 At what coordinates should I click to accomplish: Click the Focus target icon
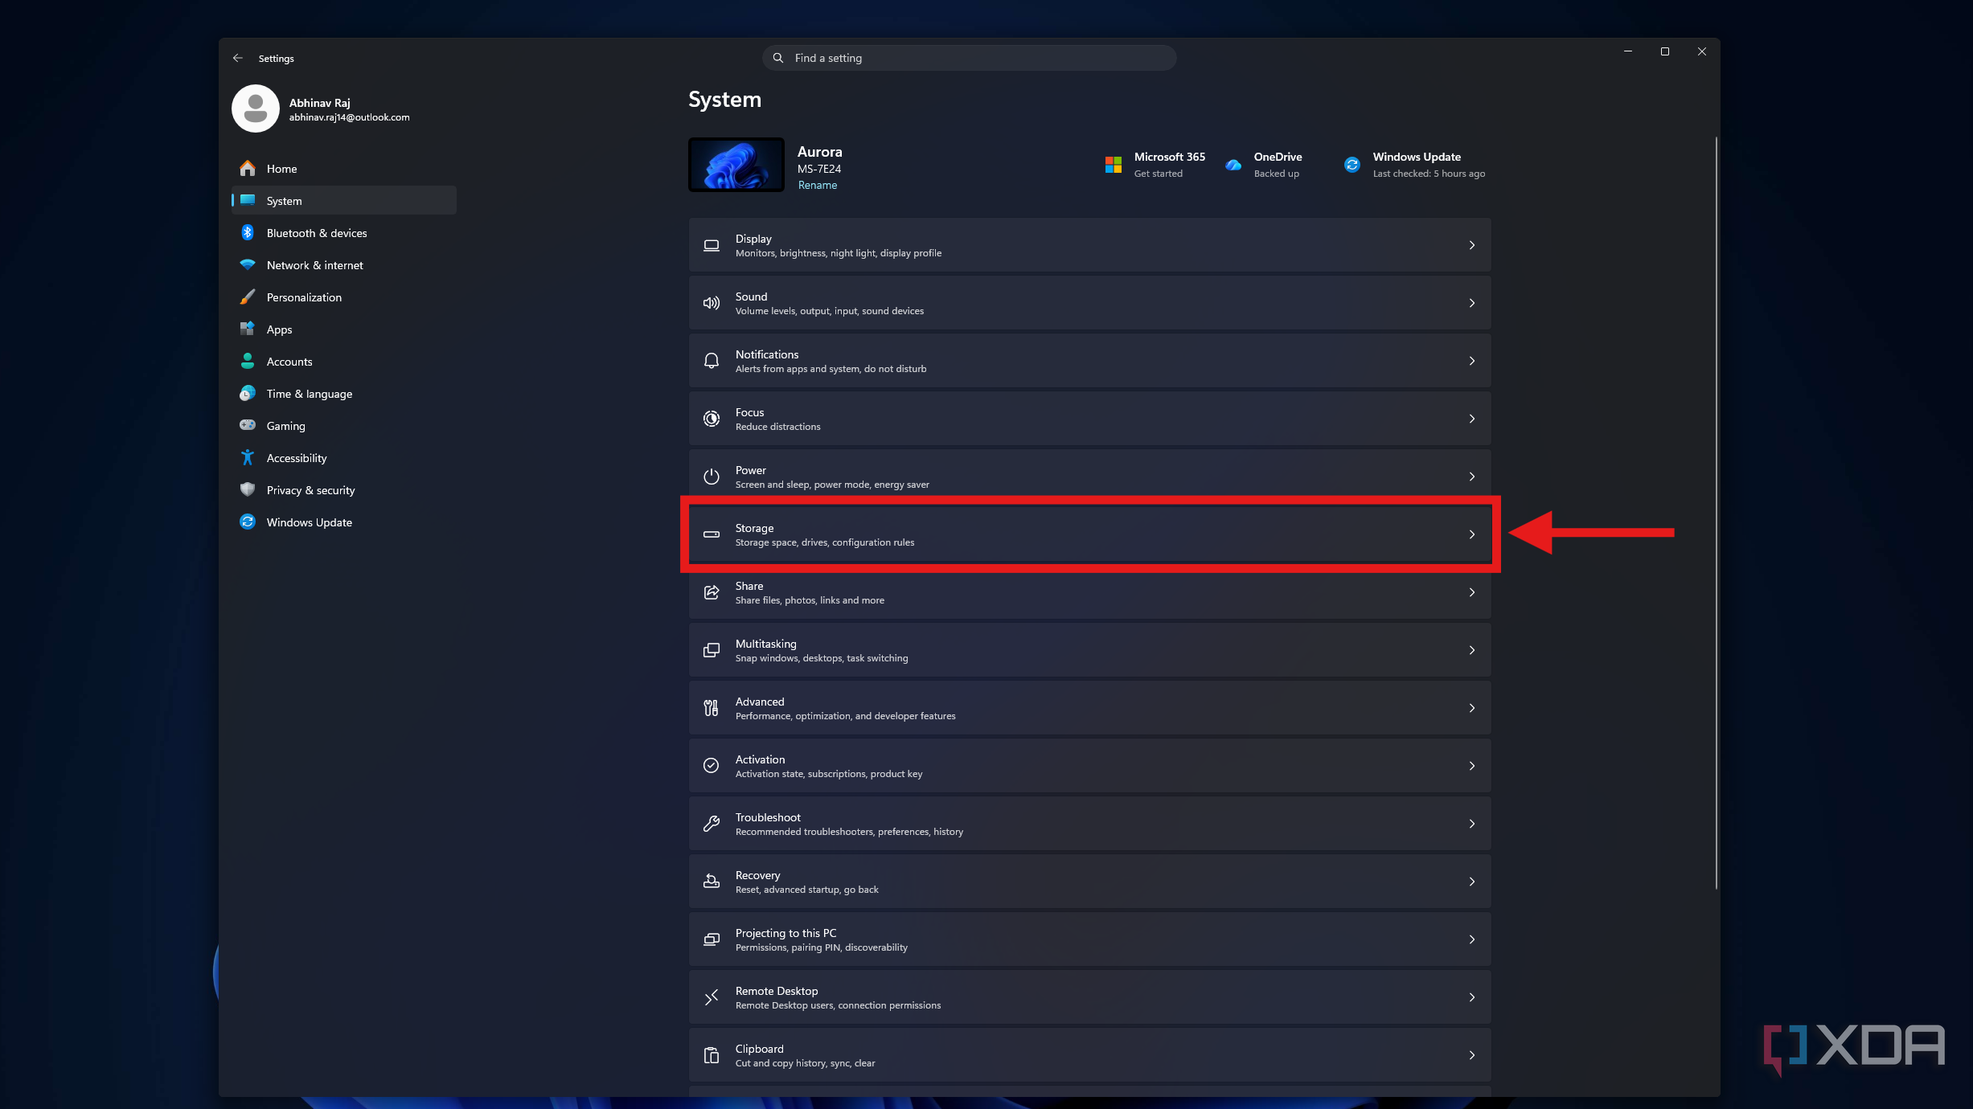pos(712,419)
